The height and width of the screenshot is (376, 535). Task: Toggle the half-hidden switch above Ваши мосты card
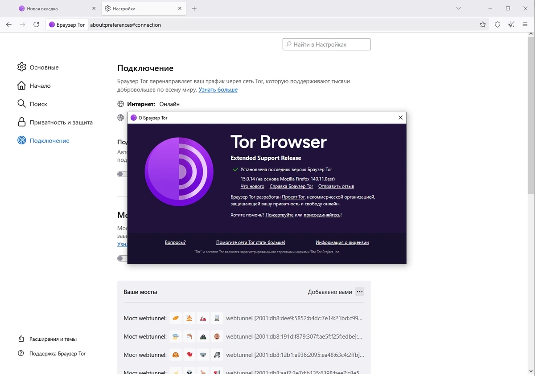point(122,258)
